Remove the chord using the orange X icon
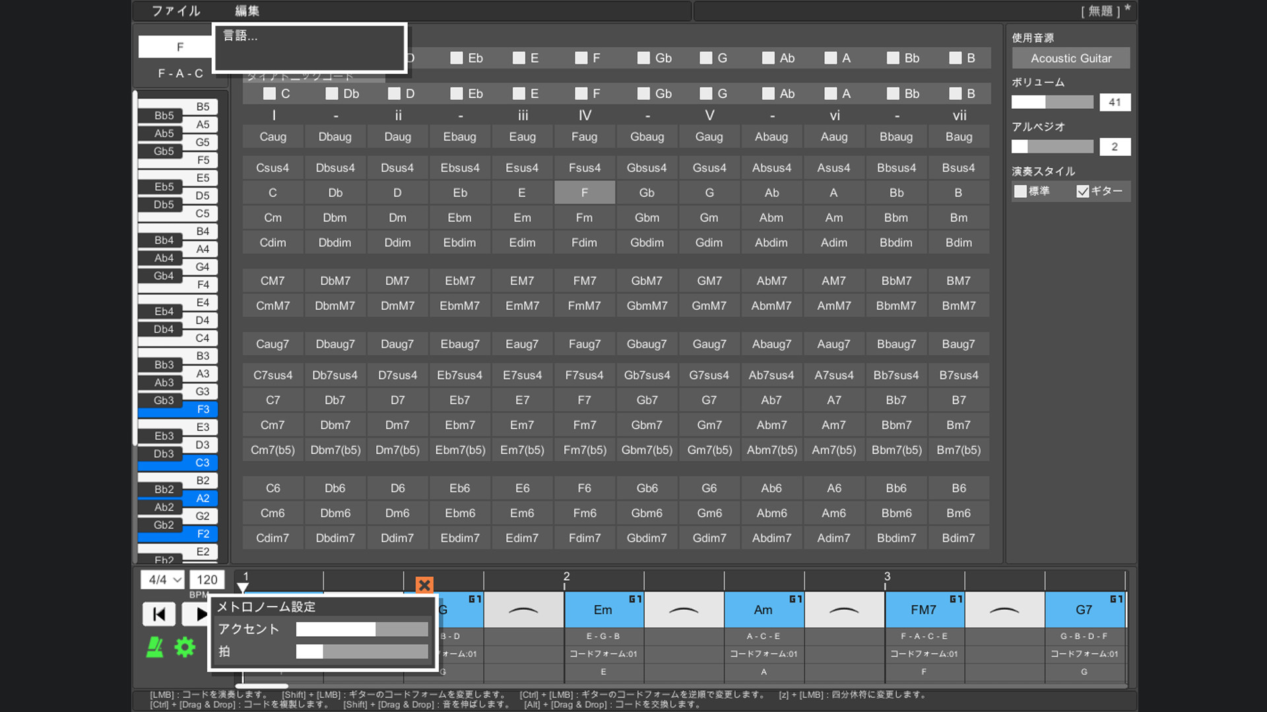The height and width of the screenshot is (712, 1267). click(424, 585)
